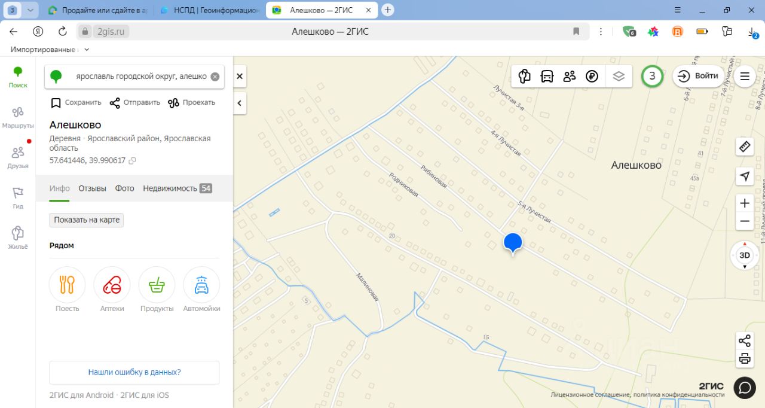Open the ad blocker shield extension

[628, 32]
